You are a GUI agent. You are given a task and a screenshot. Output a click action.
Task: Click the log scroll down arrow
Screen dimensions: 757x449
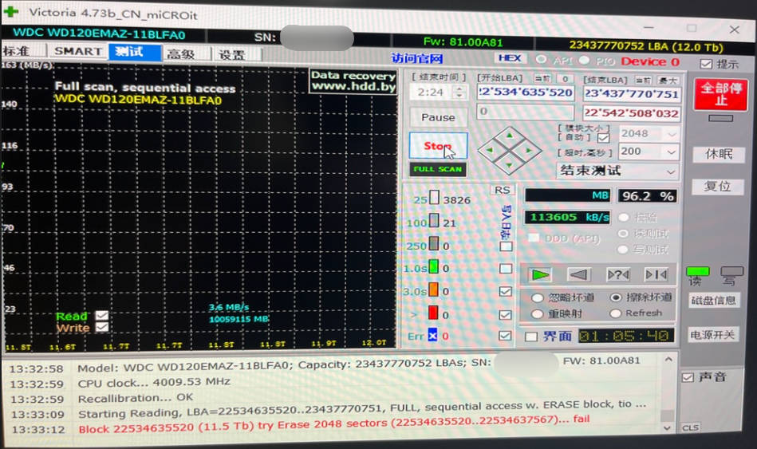click(667, 427)
